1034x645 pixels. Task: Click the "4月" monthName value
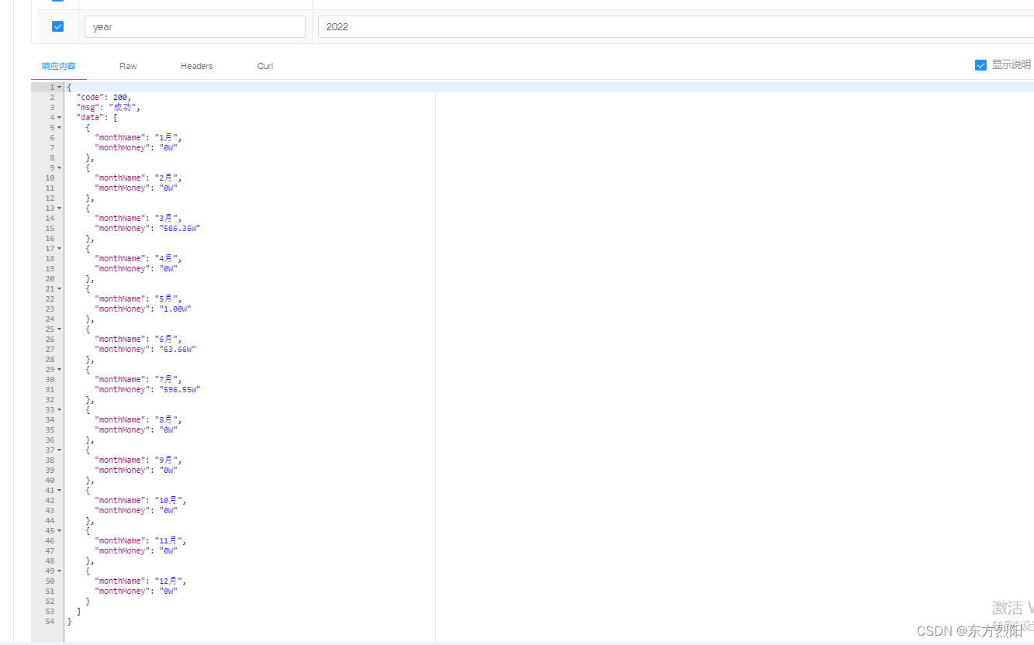coord(166,258)
